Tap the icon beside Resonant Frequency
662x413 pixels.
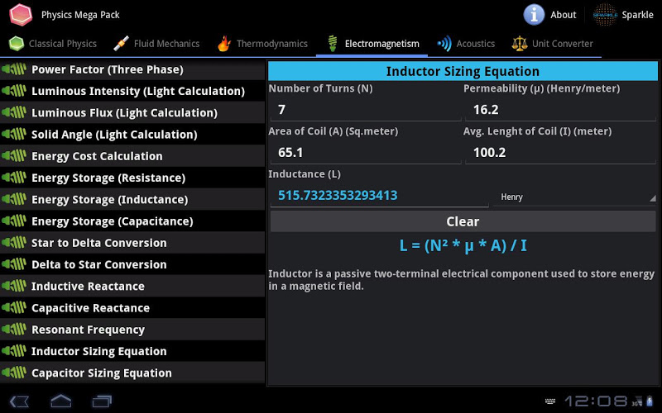14,329
